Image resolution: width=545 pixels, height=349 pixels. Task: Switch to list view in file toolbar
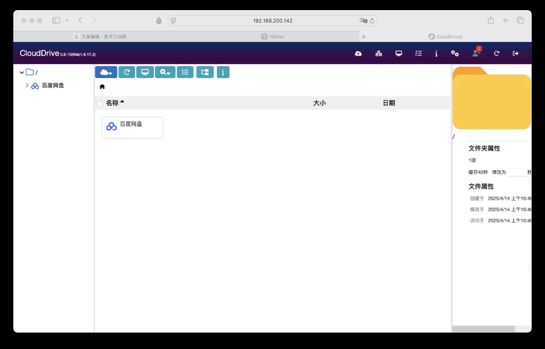click(x=185, y=72)
